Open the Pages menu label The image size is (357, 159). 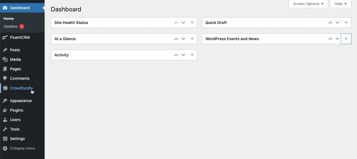click(15, 69)
